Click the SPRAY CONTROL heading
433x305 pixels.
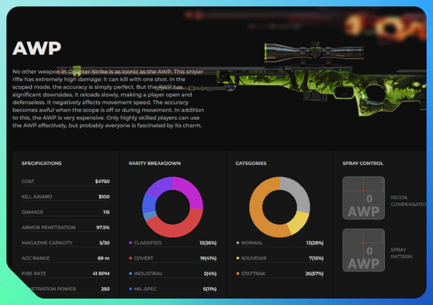point(363,163)
